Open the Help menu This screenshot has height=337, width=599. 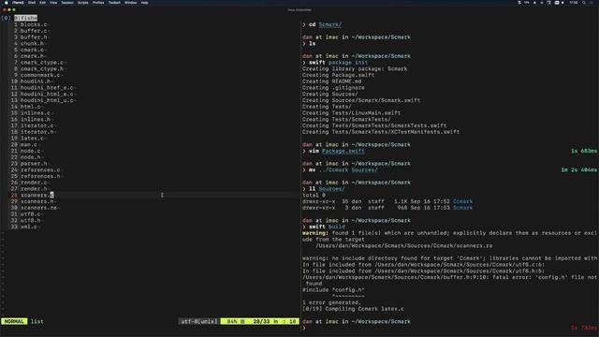pyautogui.click(x=144, y=3)
